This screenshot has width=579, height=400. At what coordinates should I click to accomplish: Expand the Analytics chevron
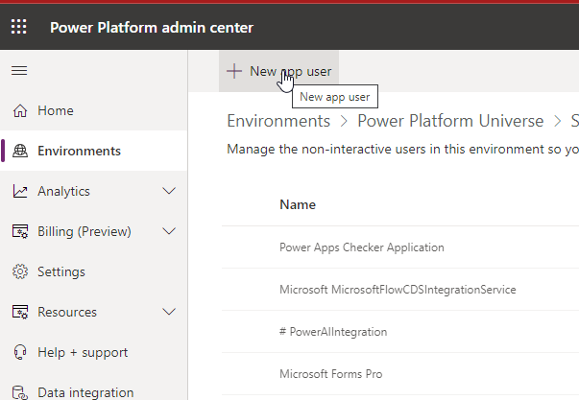click(x=169, y=191)
